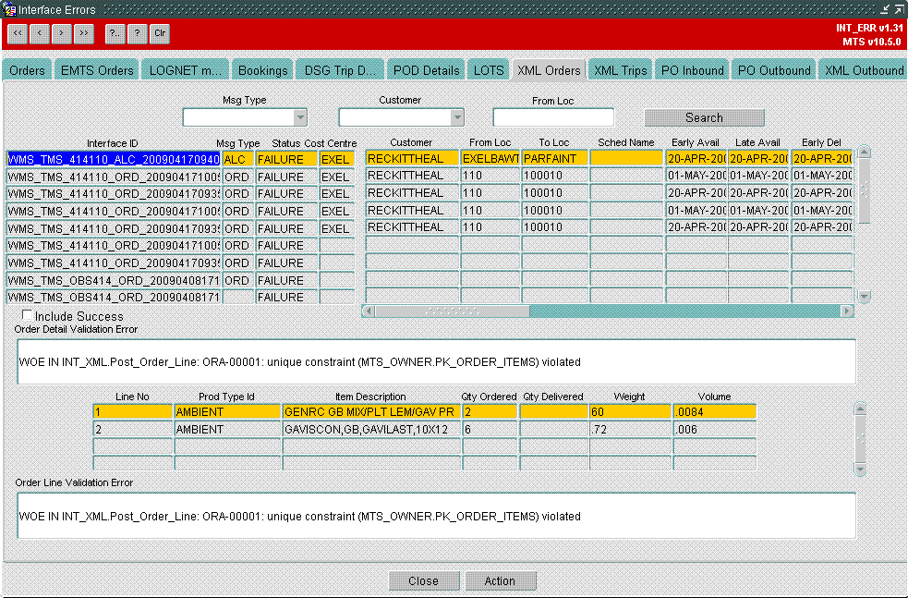This screenshot has height=598, width=908.
Task: Click the Weight .72 cell
Action: click(x=629, y=430)
